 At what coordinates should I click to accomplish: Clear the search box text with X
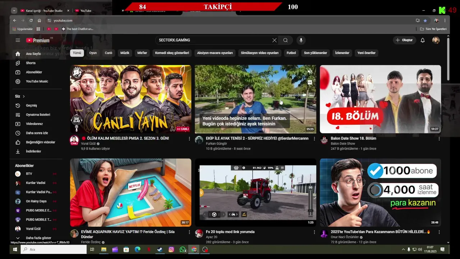coord(274,40)
